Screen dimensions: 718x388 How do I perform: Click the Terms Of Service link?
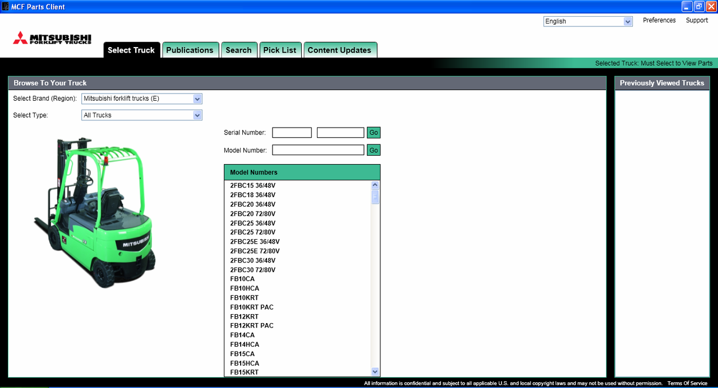click(687, 384)
